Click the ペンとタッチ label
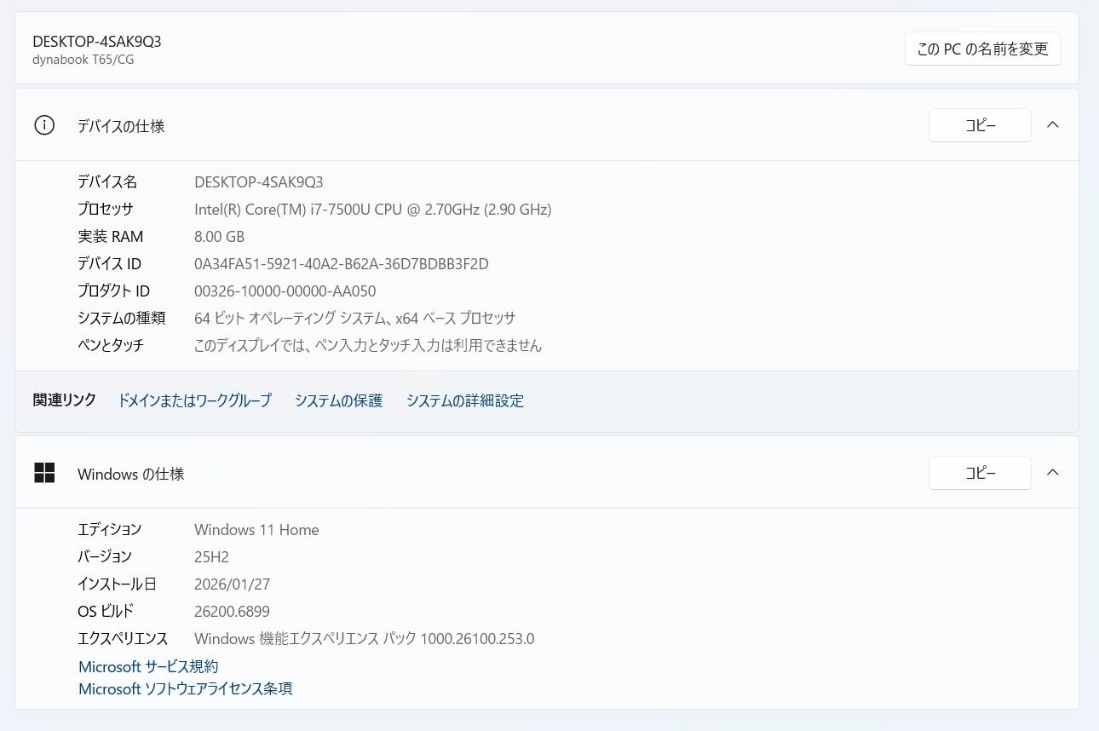This screenshot has width=1099, height=731. [111, 346]
